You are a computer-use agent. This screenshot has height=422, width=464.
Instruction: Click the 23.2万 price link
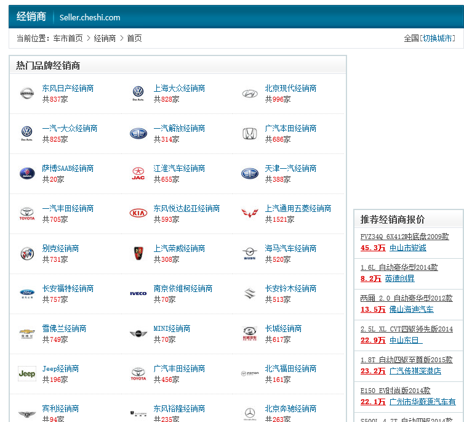coord(373,371)
